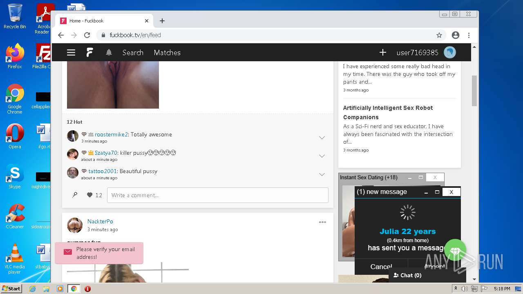Go back with browser back arrow
Viewport: 523px width, 294px height.
click(61, 35)
